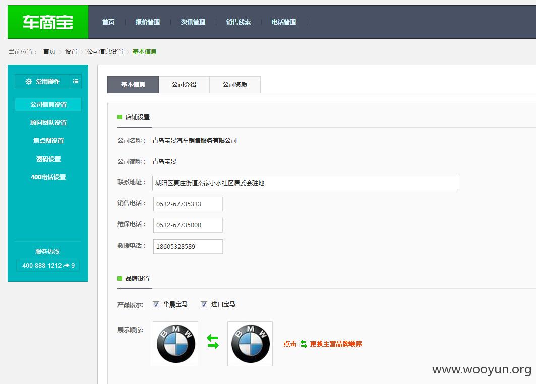Click the 店铺设置 section heading
The height and width of the screenshot is (384, 536).
[x=138, y=117]
